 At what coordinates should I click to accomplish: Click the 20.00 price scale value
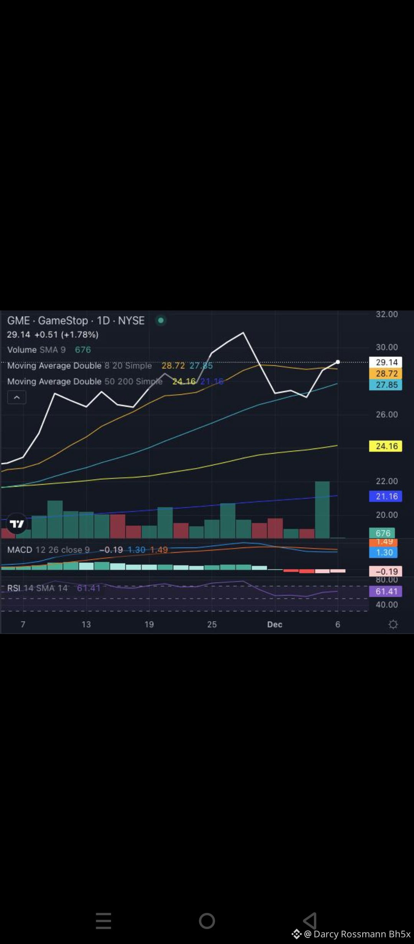pyautogui.click(x=386, y=515)
